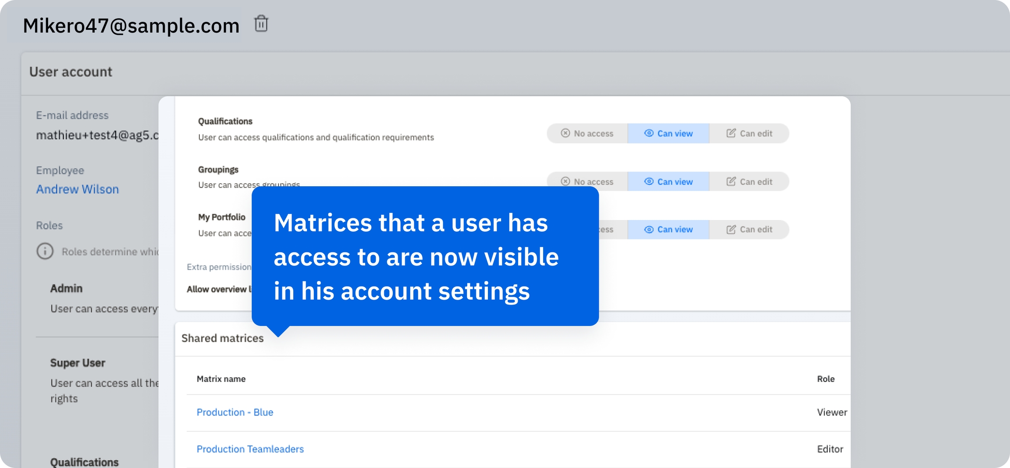This screenshot has width=1010, height=468.
Task: Select the Admin role
Action: tap(66, 288)
